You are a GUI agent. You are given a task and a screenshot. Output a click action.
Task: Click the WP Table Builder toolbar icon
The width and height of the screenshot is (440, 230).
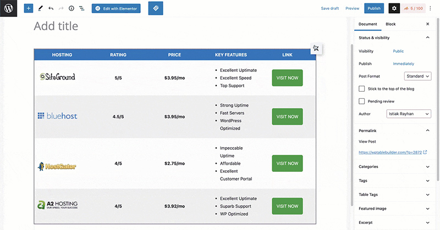pos(156,8)
